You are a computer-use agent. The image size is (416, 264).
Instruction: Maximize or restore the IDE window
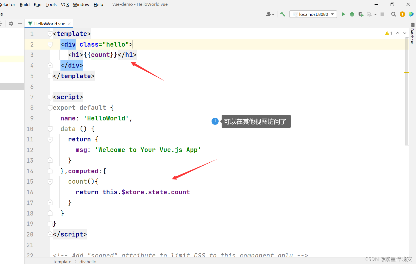[392, 4]
